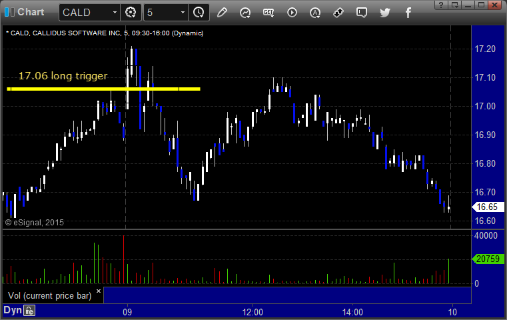The width and height of the screenshot is (507, 320).
Task: Click the CALD symbol input field
Action: [86, 13]
